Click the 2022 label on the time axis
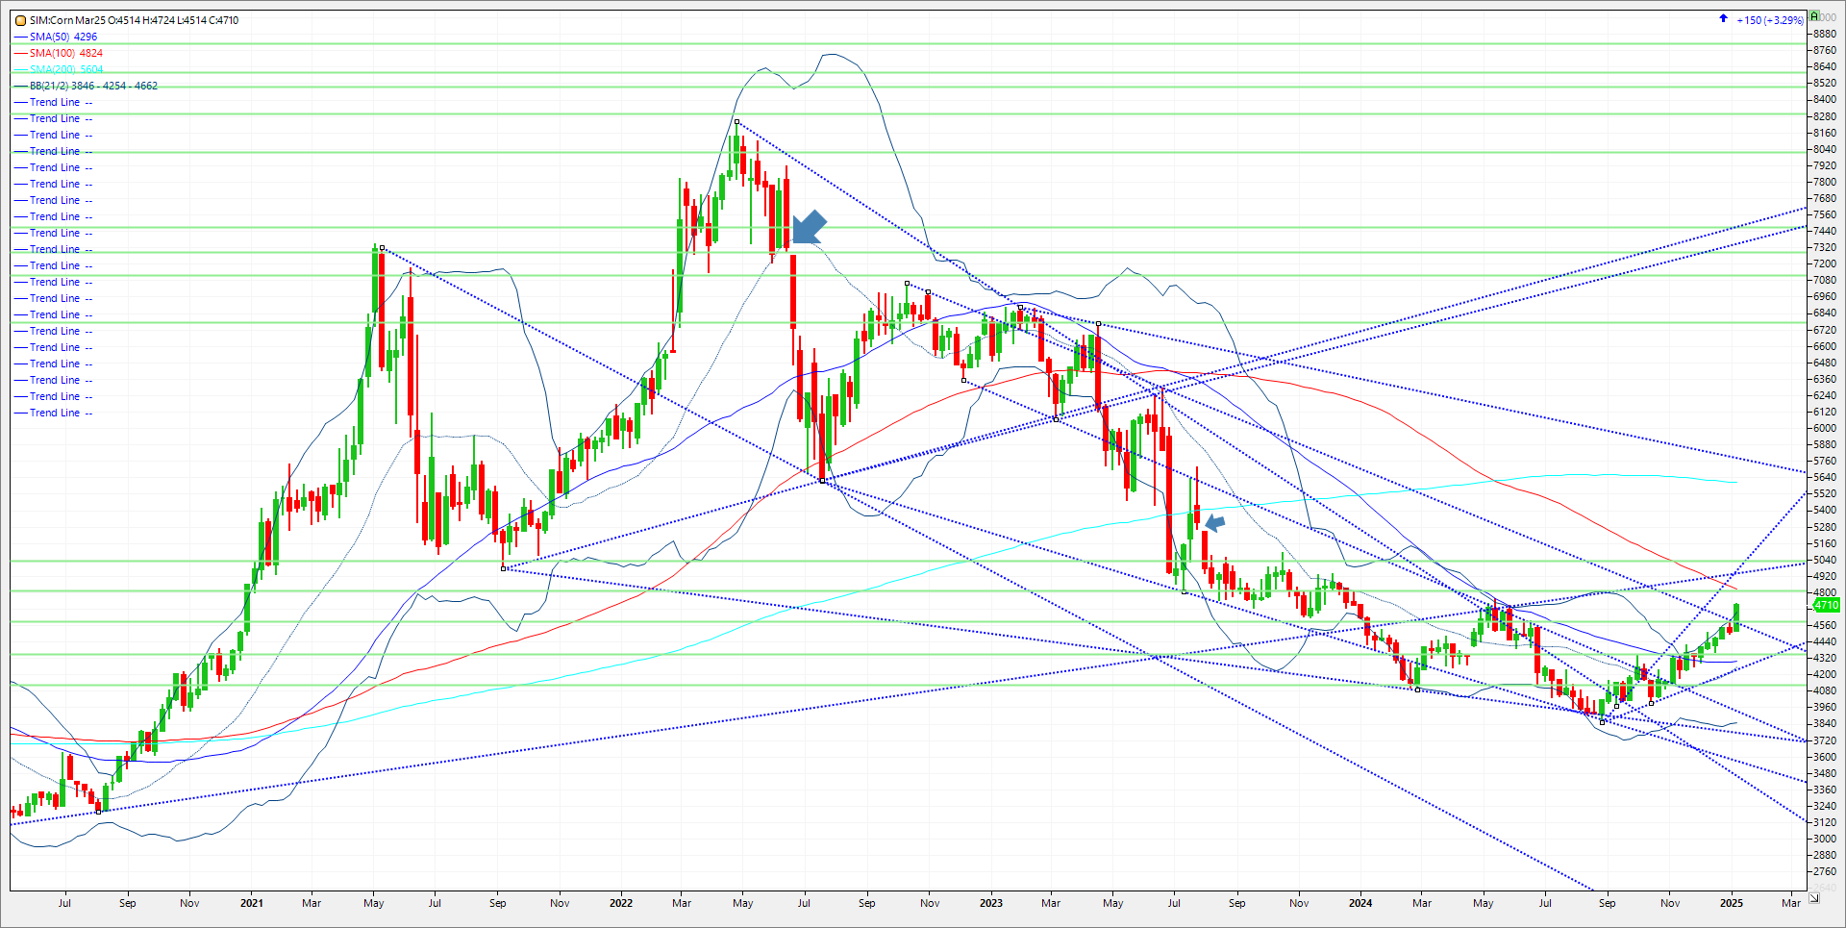This screenshot has width=1846, height=928. tap(621, 903)
